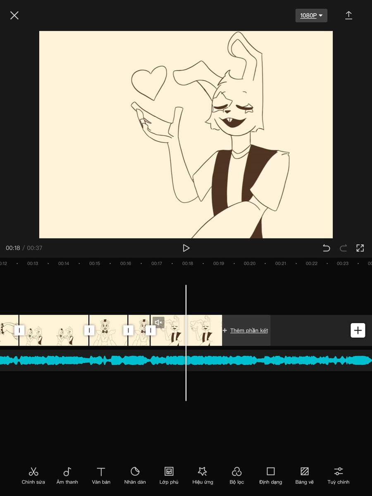Viewport: 372px width, 496px height.
Task: Open the Lớp phủ overlay tool
Action: tap(169, 475)
